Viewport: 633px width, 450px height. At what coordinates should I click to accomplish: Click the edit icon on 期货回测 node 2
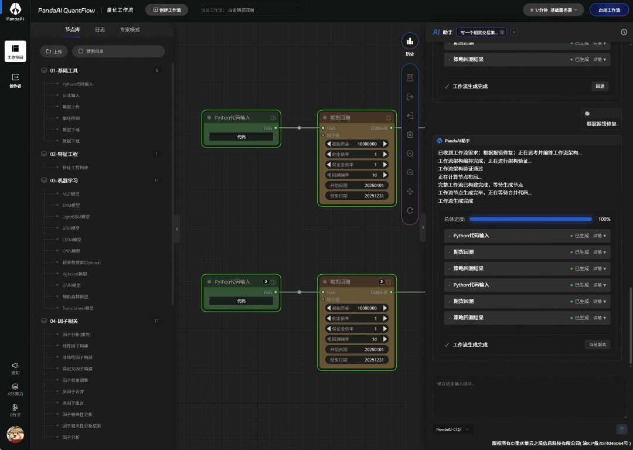pyautogui.click(x=389, y=282)
